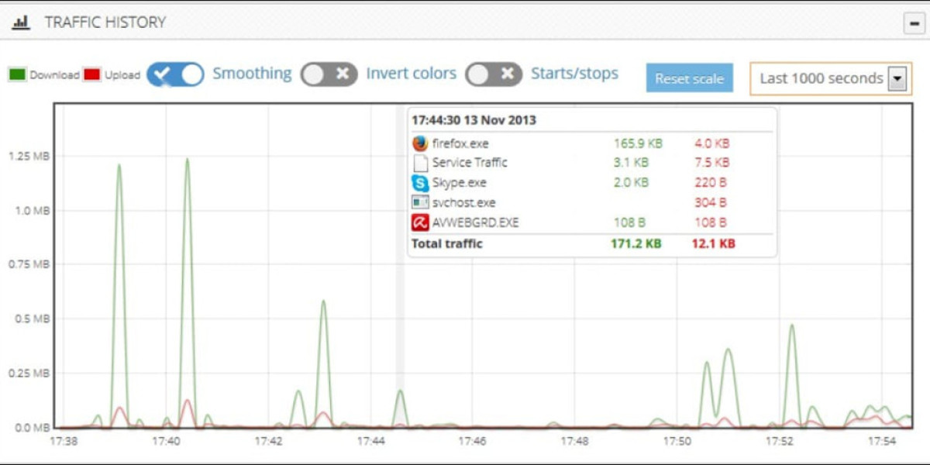Click the dropdown arrow for time range
The height and width of the screenshot is (465, 930).
point(897,78)
